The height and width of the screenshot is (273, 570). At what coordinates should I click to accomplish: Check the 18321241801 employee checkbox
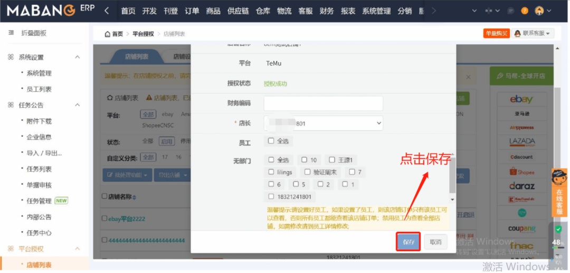[271, 196]
